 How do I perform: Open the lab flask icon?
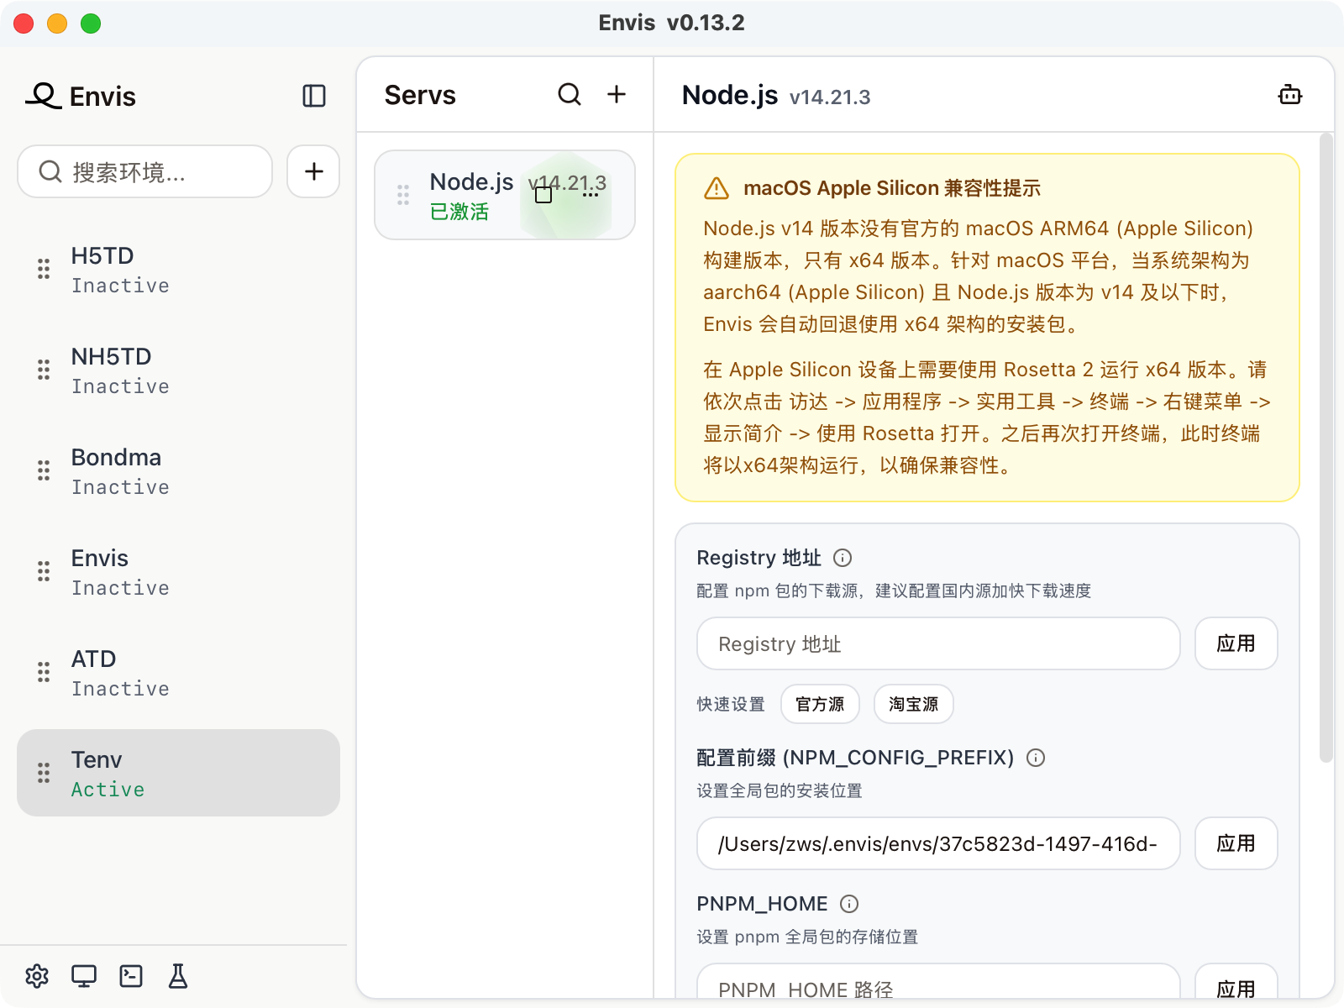pos(178,976)
